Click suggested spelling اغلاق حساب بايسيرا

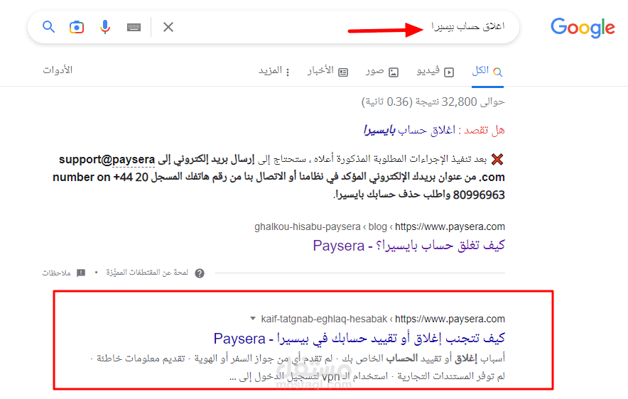pos(409,130)
